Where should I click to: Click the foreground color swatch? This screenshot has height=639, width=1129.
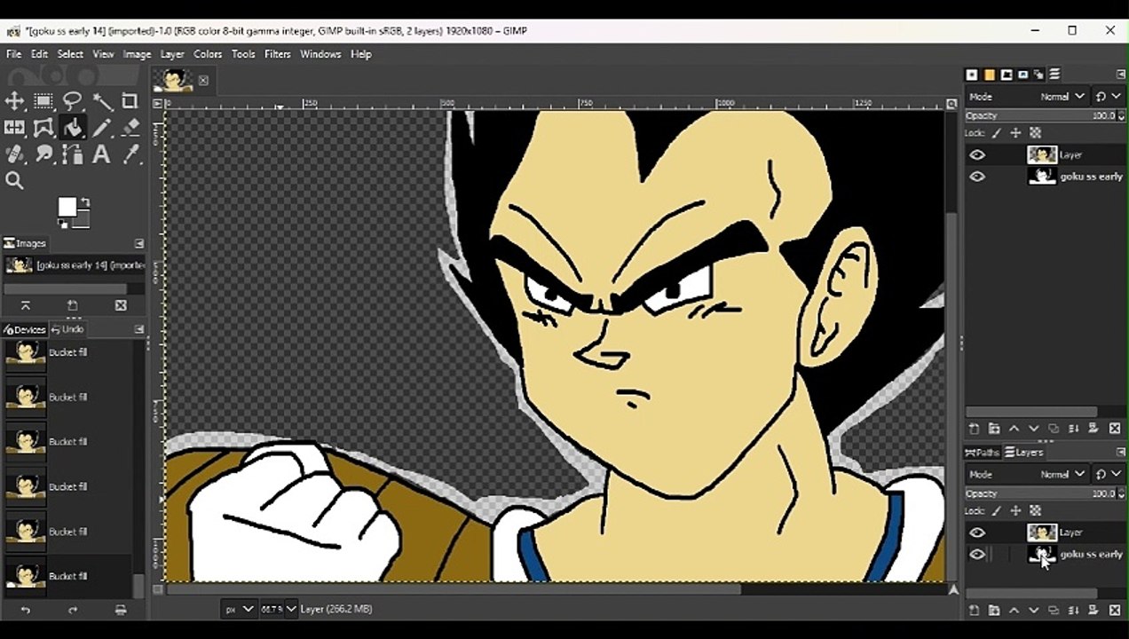point(67,208)
